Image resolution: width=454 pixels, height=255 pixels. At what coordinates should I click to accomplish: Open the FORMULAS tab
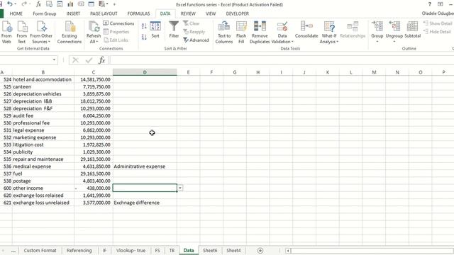139,13
